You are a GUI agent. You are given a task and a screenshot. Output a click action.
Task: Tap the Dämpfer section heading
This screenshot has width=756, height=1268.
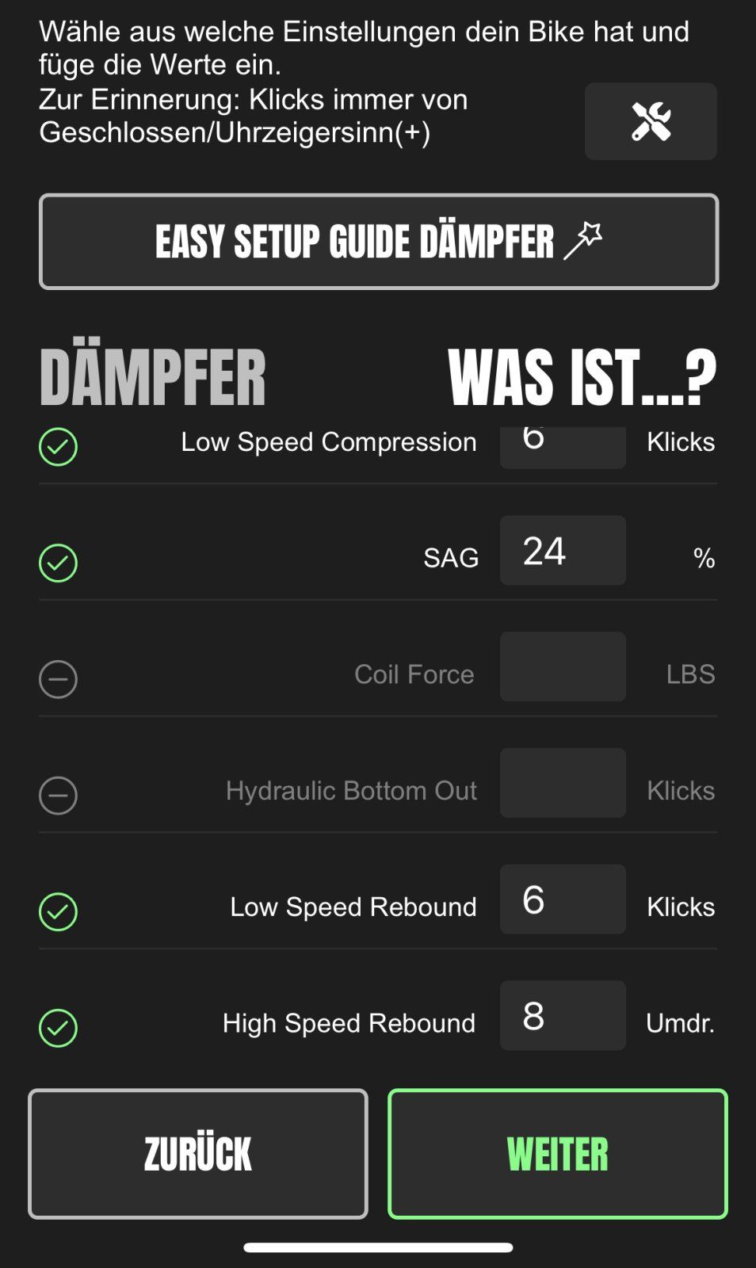coord(153,378)
